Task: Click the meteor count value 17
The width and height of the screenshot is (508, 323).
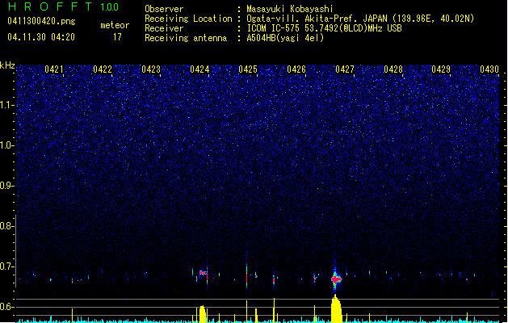Action: (x=117, y=37)
